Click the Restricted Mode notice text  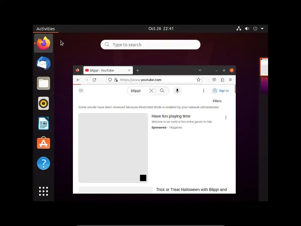pyautogui.click(x=149, y=107)
